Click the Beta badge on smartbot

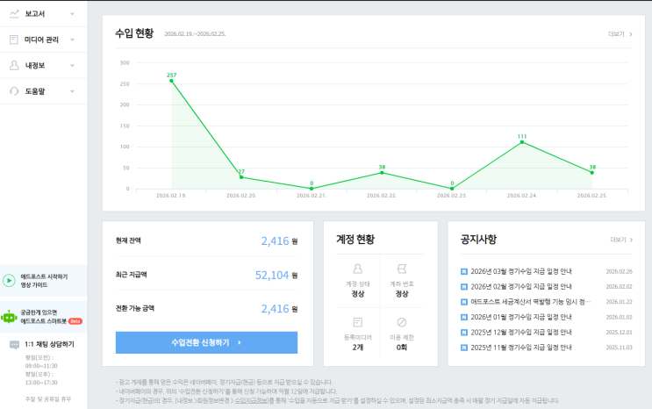(x=75, y=321)
